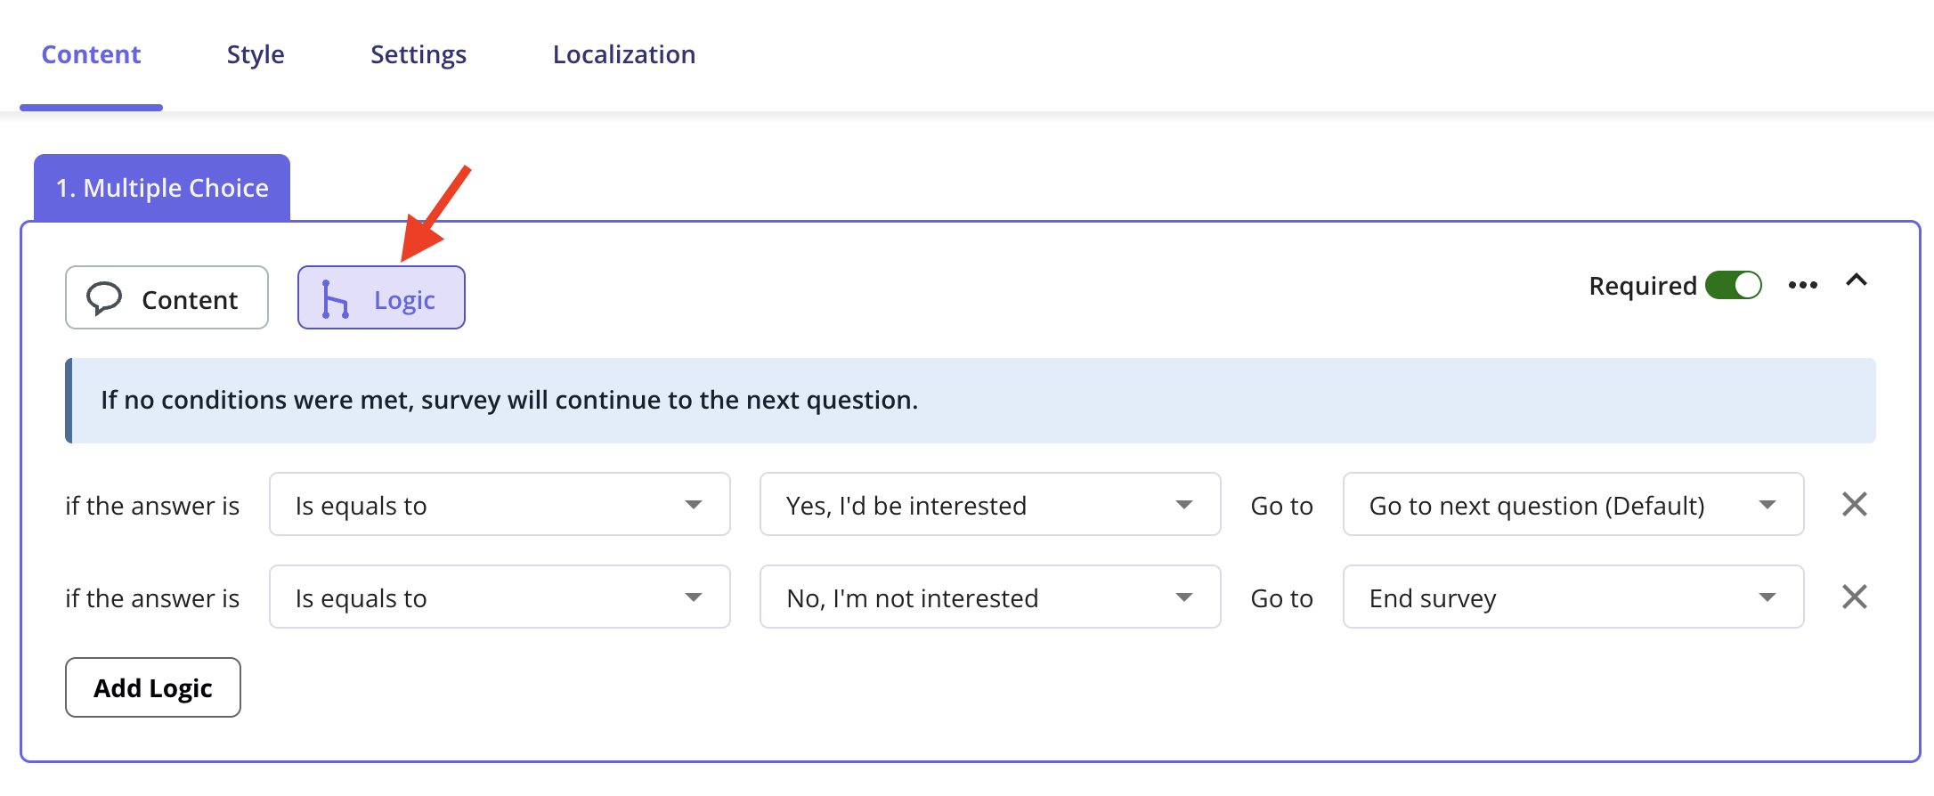Open first 'Is equals to' condition dropdown
Screen dimensions: 1934x796
[x=500, y=505]
